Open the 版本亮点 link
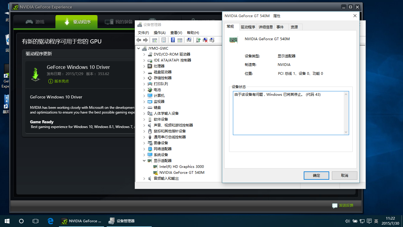Image resolution: width=403 pixels, height=227 pixels. tap(62, 81)
